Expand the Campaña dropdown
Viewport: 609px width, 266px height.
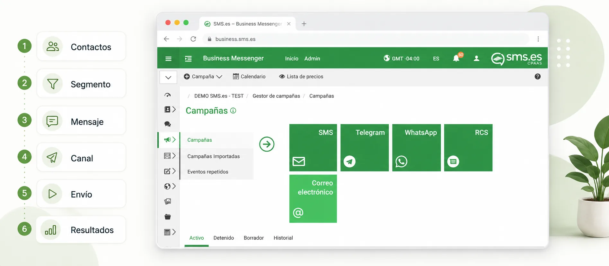tap(203, 76)
